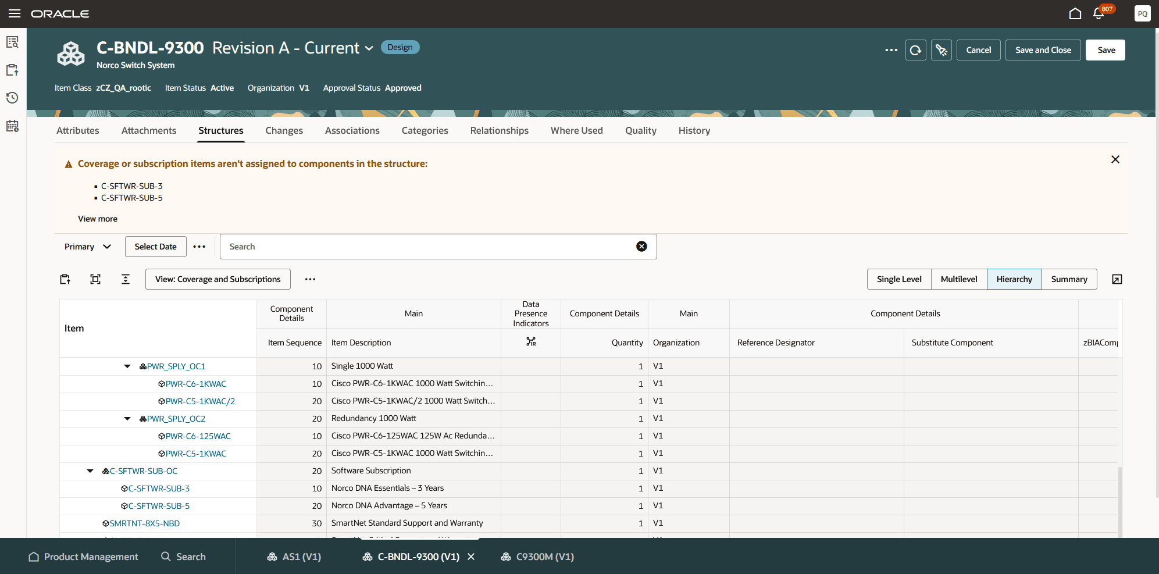The image size is (1159, 574).
Task: Switch to the Attachments tab
Action: pos(149,130)
